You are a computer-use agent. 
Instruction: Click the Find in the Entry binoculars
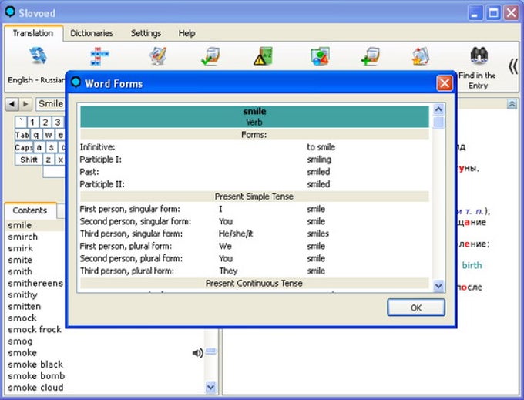click(479, 55)
